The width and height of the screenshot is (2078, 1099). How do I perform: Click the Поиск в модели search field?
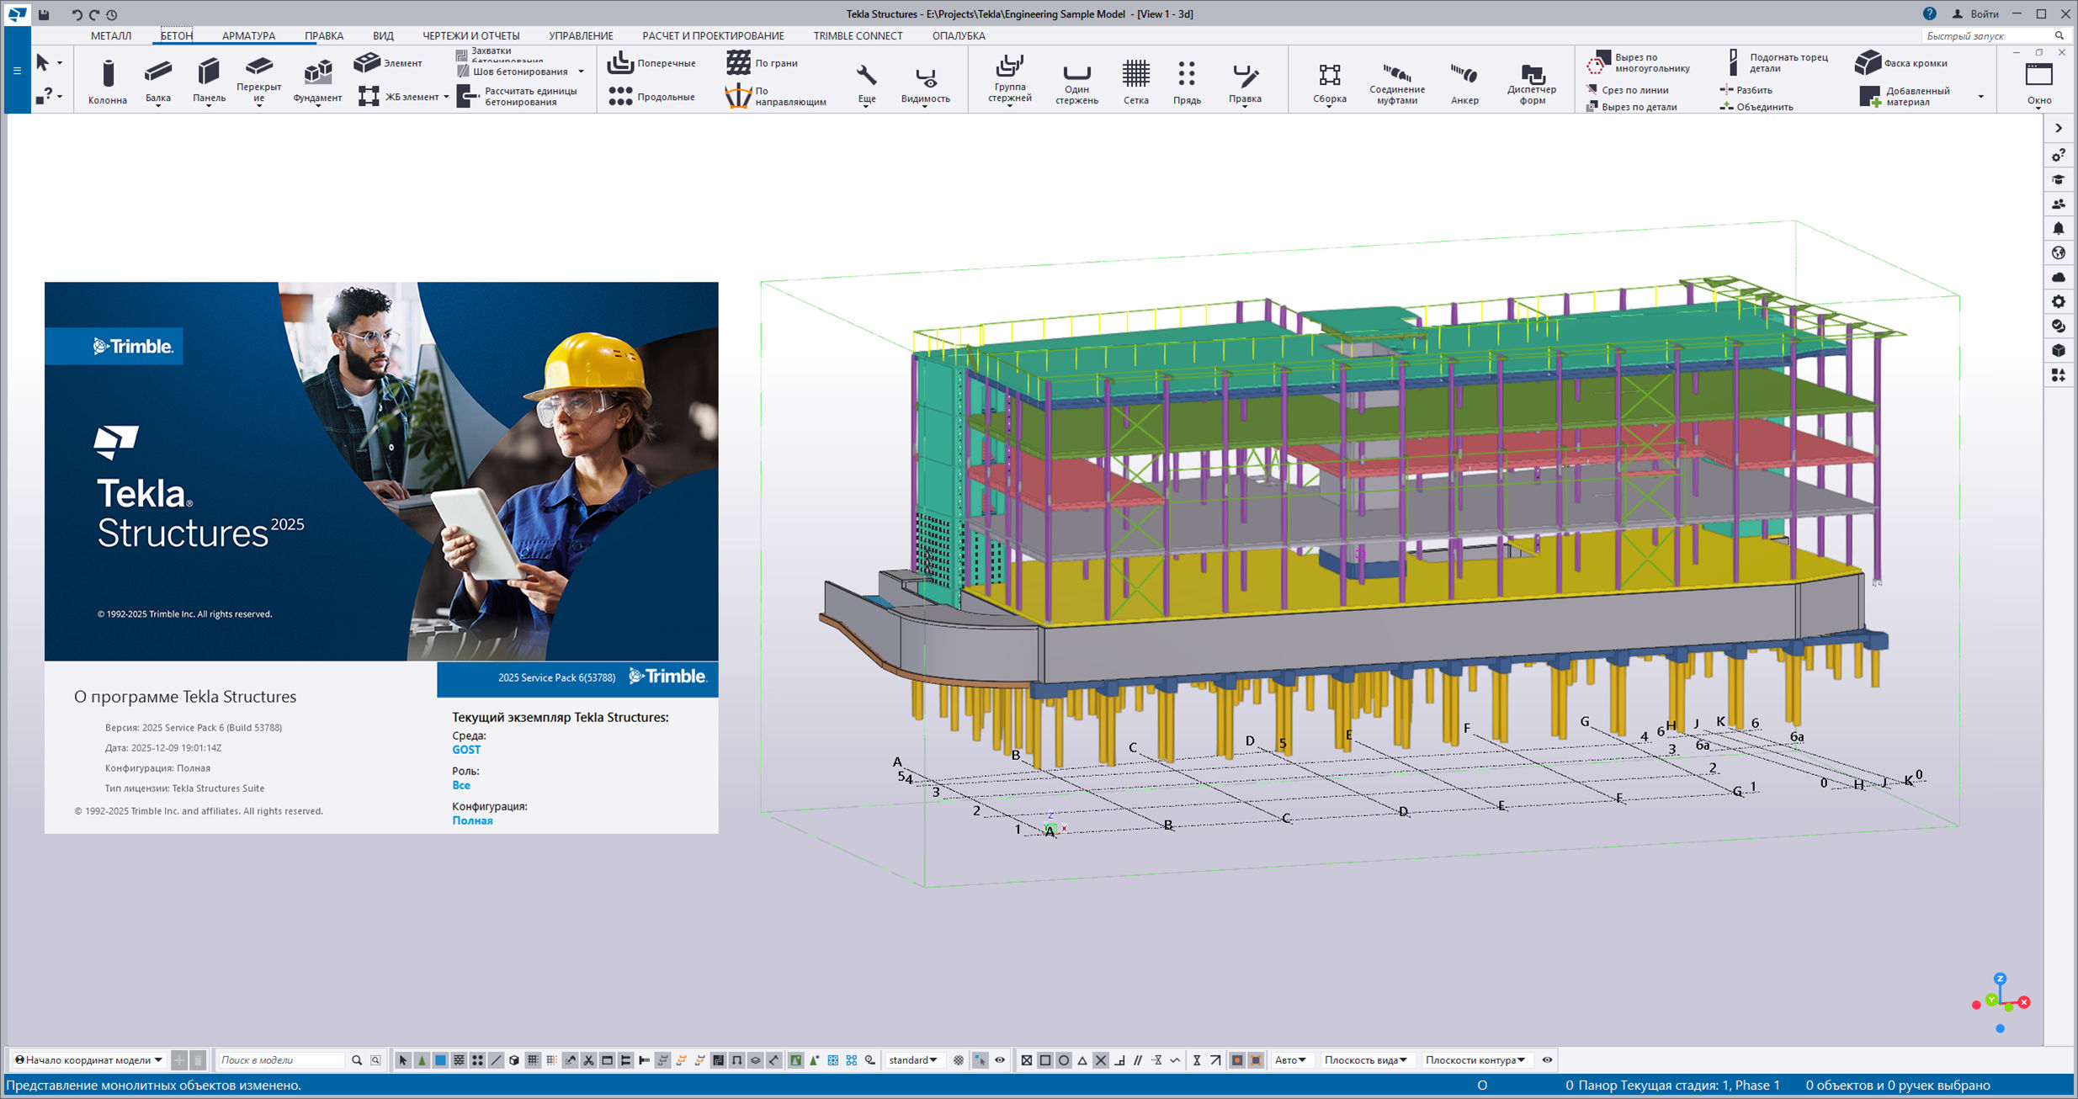click(x=282, y=1059)
